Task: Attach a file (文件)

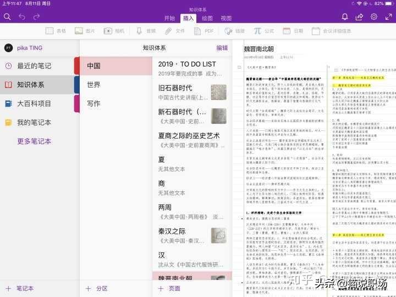Action: (x=175, y=31)
